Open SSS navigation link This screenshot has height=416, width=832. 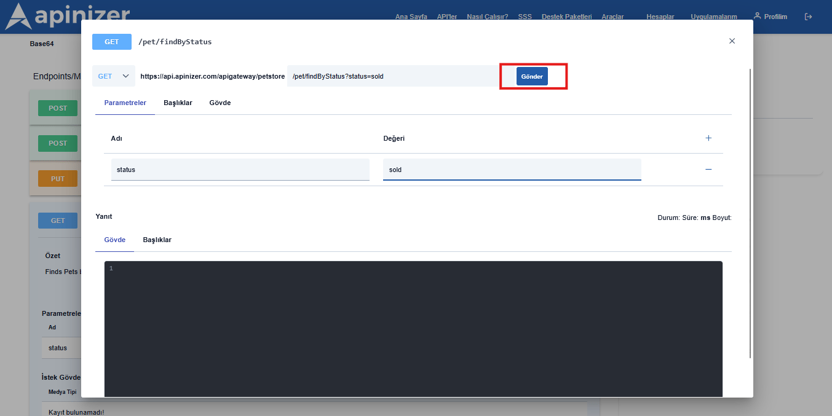point(525,17)
